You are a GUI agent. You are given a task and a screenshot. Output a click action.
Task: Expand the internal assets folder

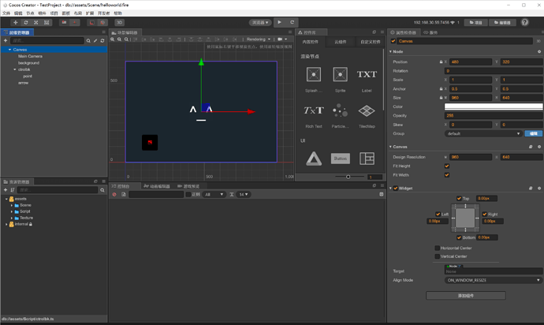click(6, 224)
